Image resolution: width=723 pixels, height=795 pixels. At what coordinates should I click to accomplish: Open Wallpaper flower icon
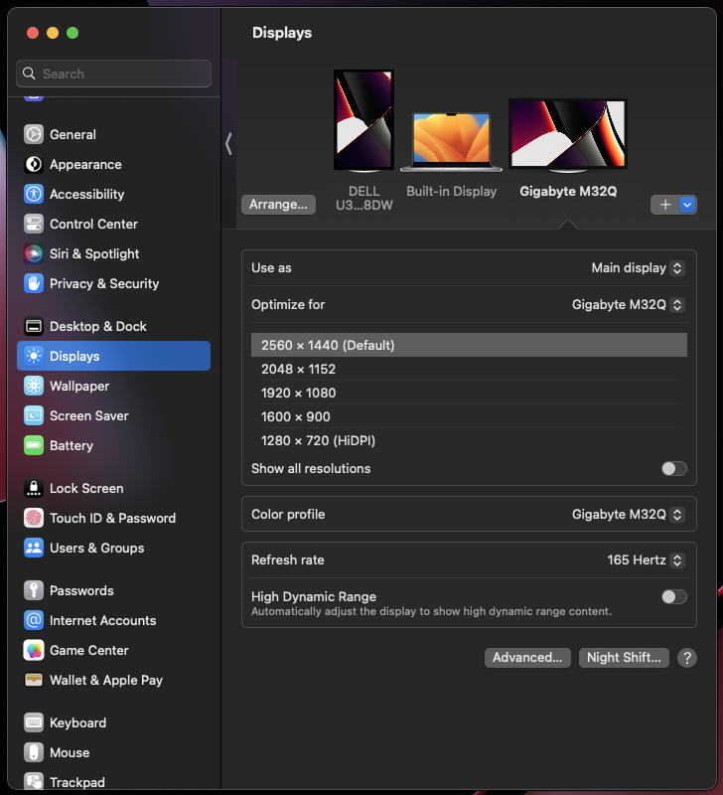click(x=34, y=386)
